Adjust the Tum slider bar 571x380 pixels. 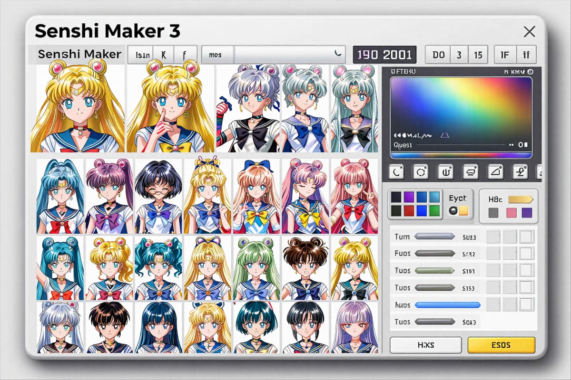coord(434,236)
